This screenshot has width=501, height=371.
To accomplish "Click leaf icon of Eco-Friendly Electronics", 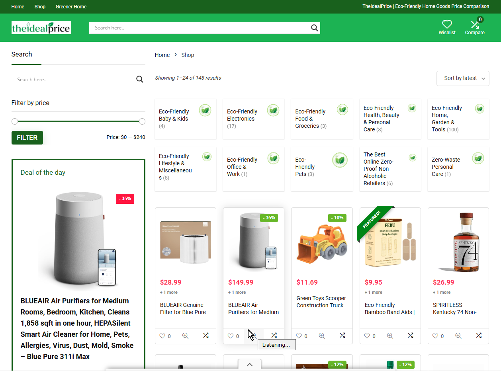I will click(273, 110).
